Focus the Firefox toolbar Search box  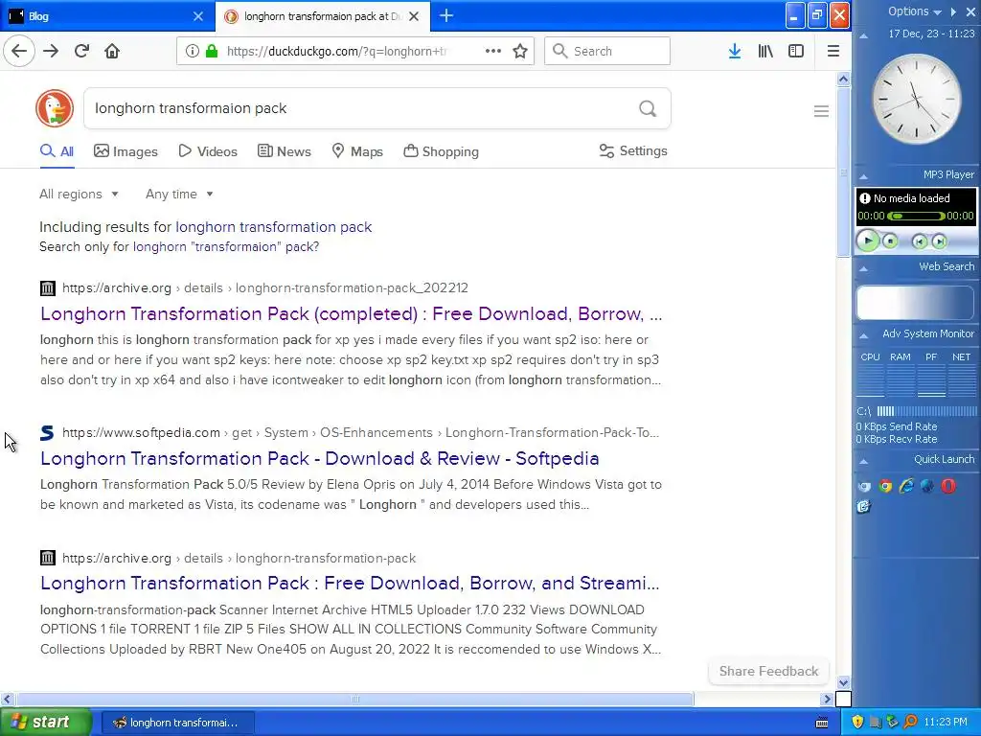tap(607, 52)
